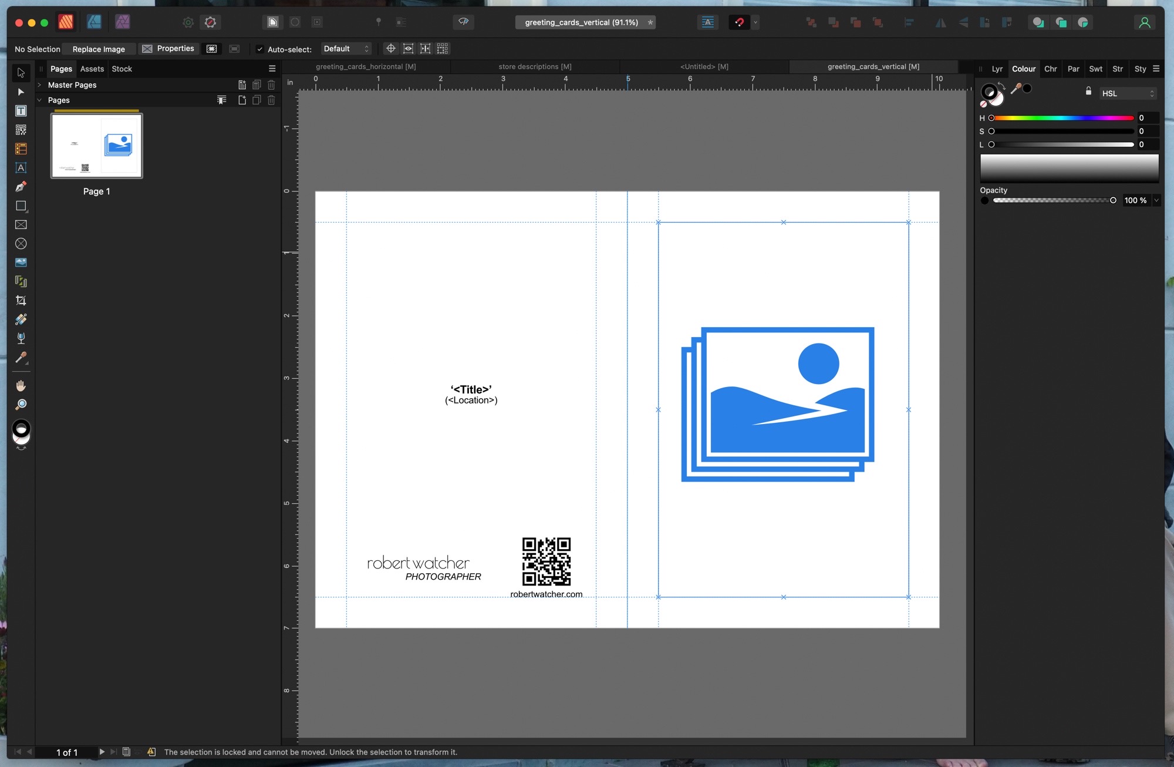Open the opacity percentage dropdown arrow
Viewport: 1174px width, 767px height.
click(x=1156, y=200)
